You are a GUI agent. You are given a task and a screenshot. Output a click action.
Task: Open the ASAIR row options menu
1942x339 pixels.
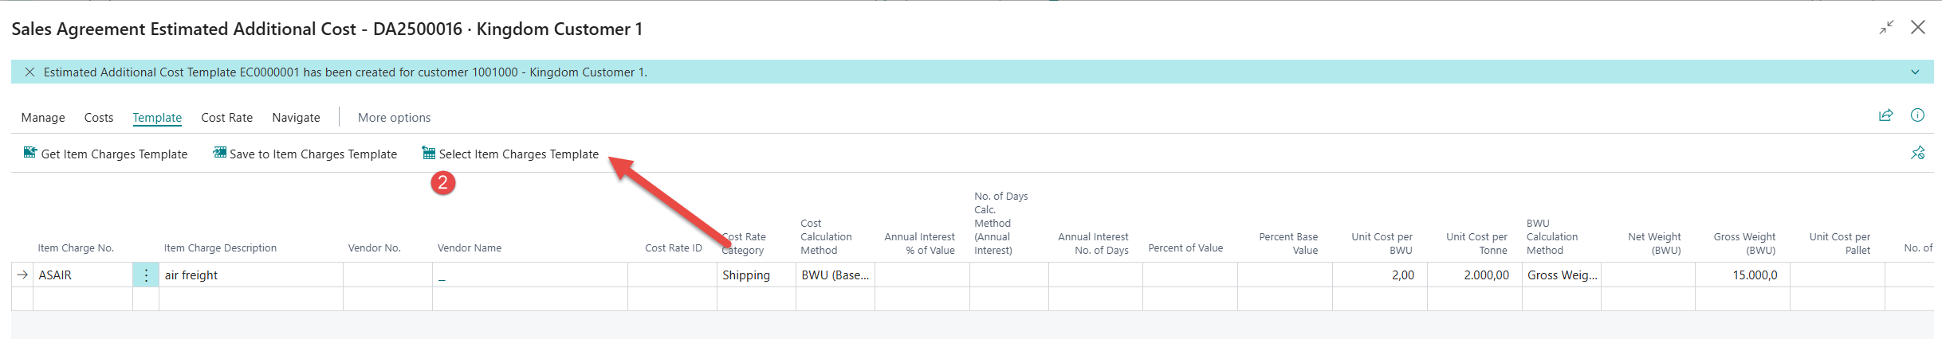[x=146, y=275]
